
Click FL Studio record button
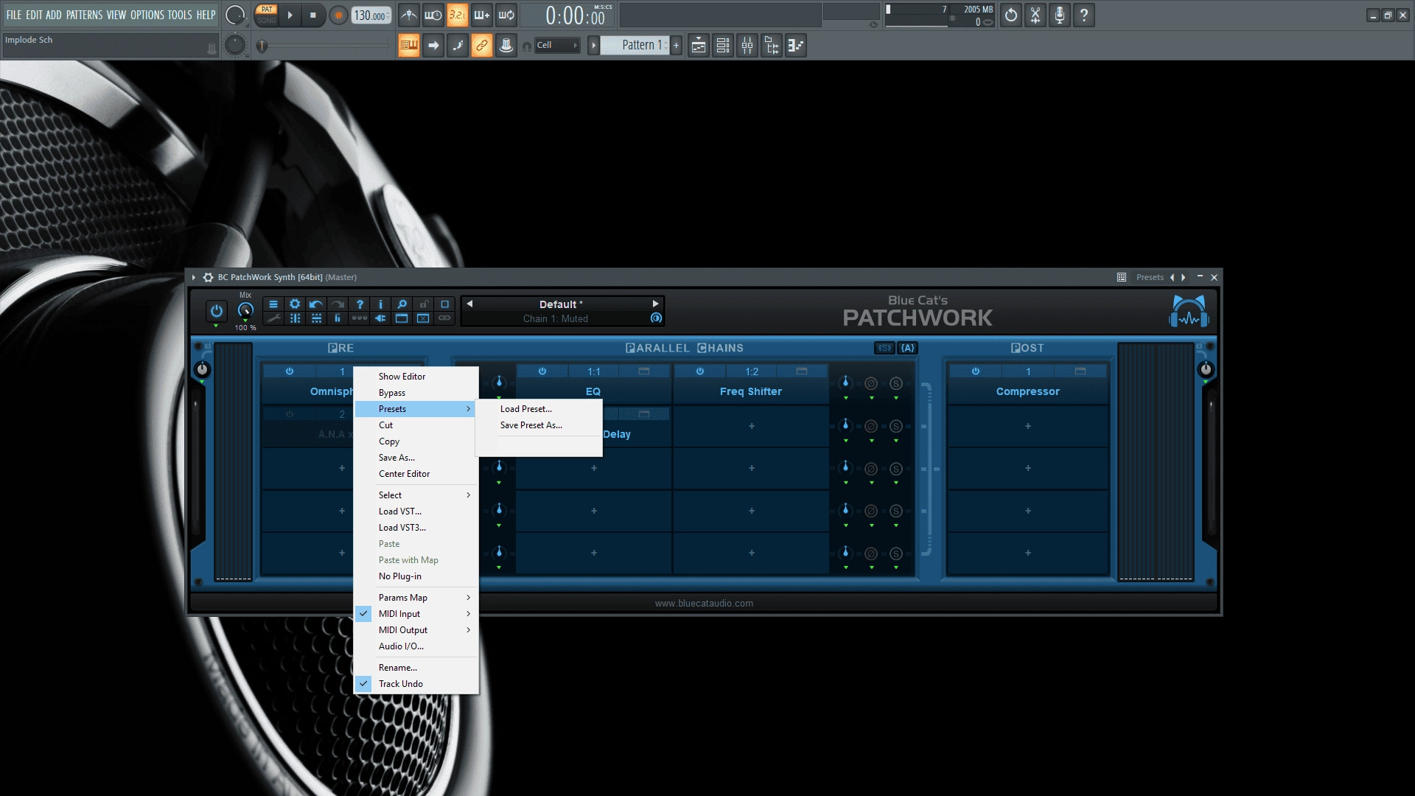pos(338,15)
